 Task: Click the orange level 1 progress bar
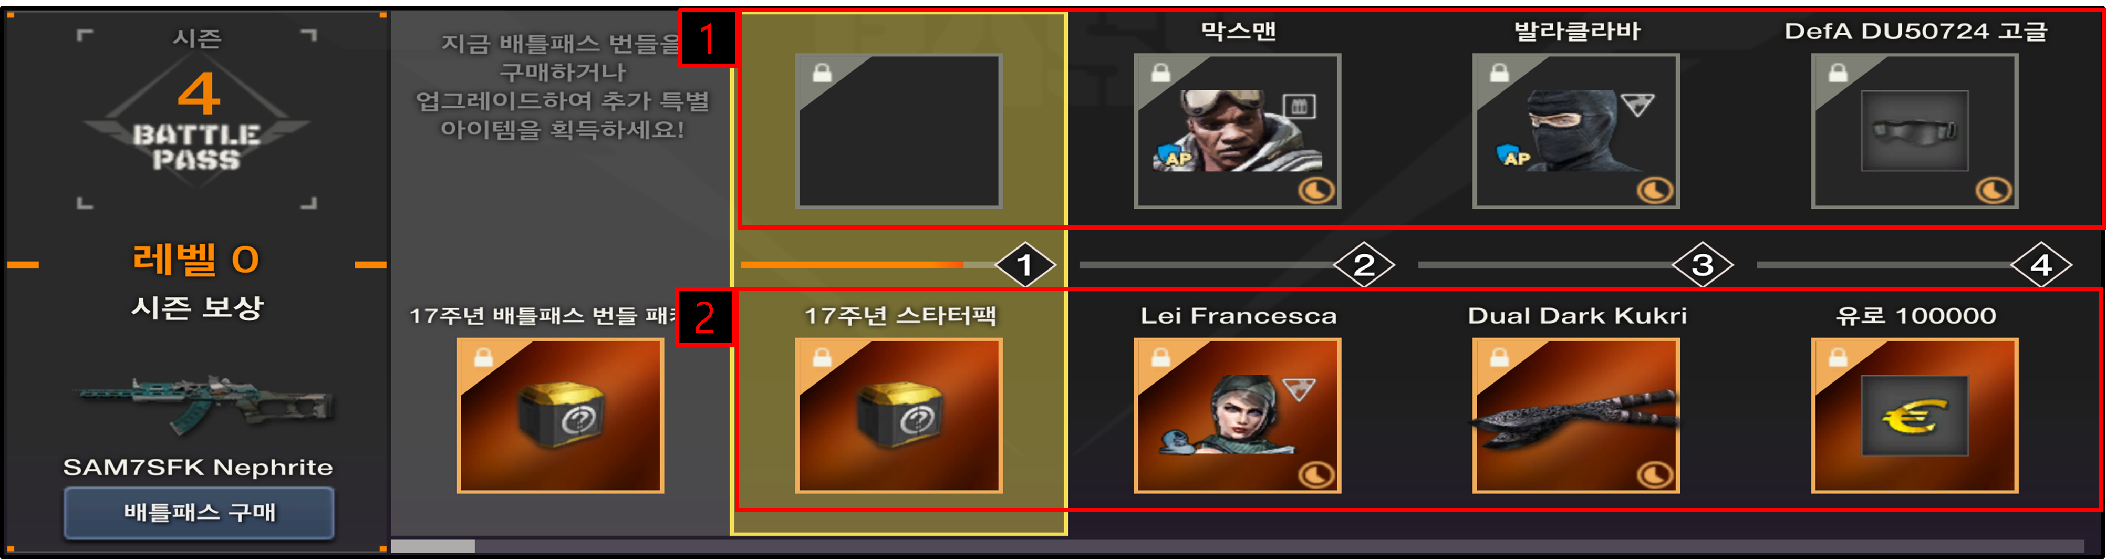(x=852, y=265)
